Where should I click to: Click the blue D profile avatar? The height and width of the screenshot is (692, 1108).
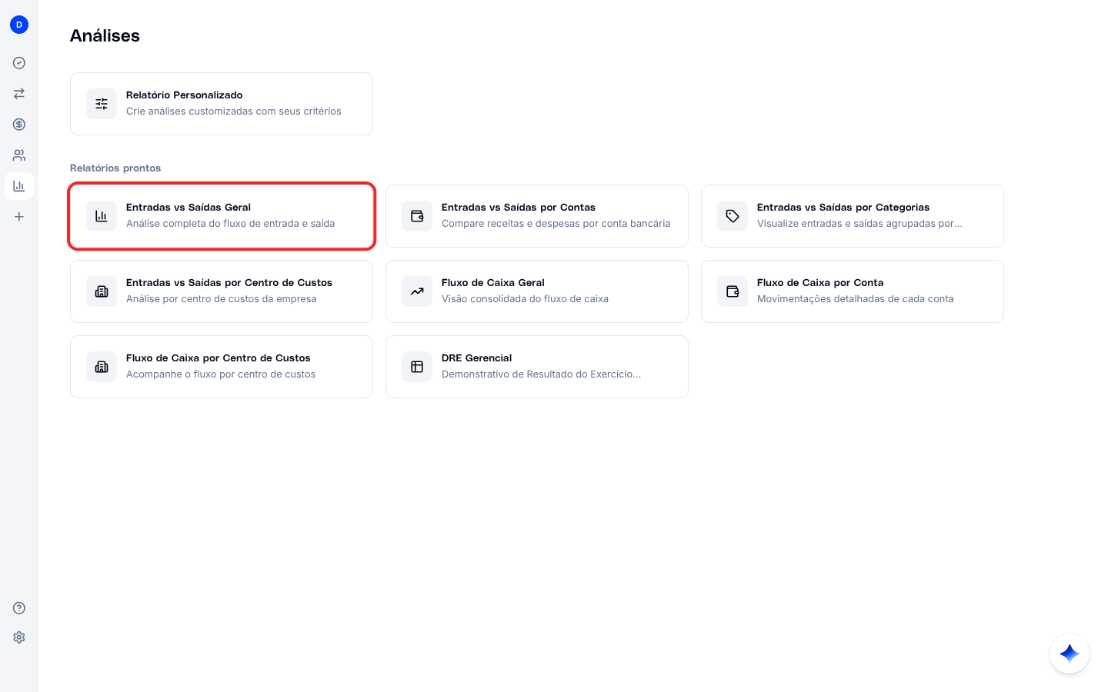19,25
